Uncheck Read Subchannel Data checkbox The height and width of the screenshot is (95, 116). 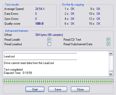click(x=108, y=44)
